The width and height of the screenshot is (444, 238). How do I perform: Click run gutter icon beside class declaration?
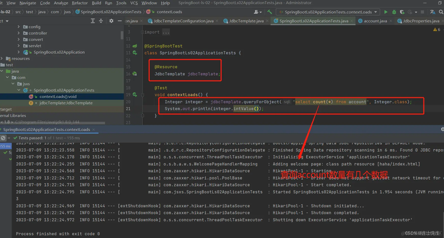pos(135,53)
